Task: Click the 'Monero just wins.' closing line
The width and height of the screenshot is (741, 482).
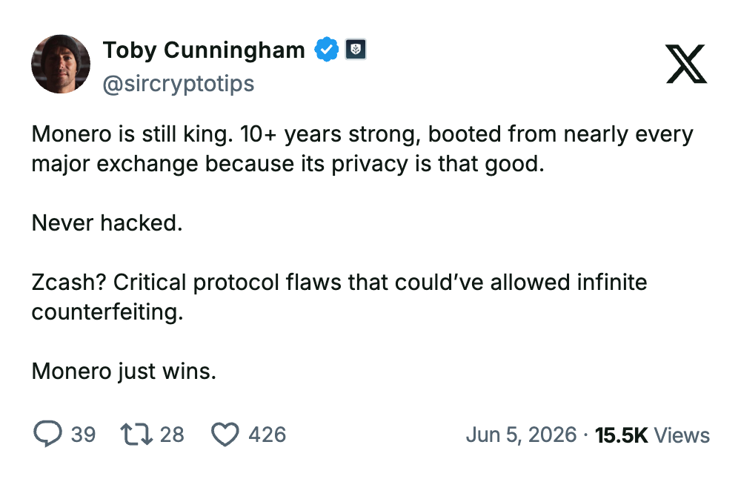Action: 124,372
